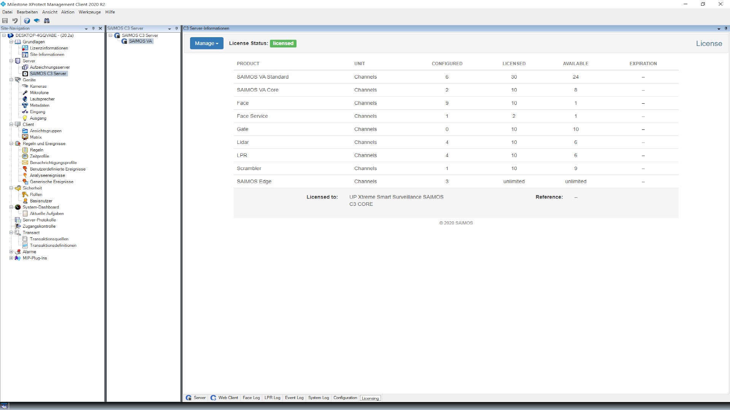Switch to the Face Log tab
Image resolution: width=730 pixels, height=410 pixels.
tap(251, 398)
